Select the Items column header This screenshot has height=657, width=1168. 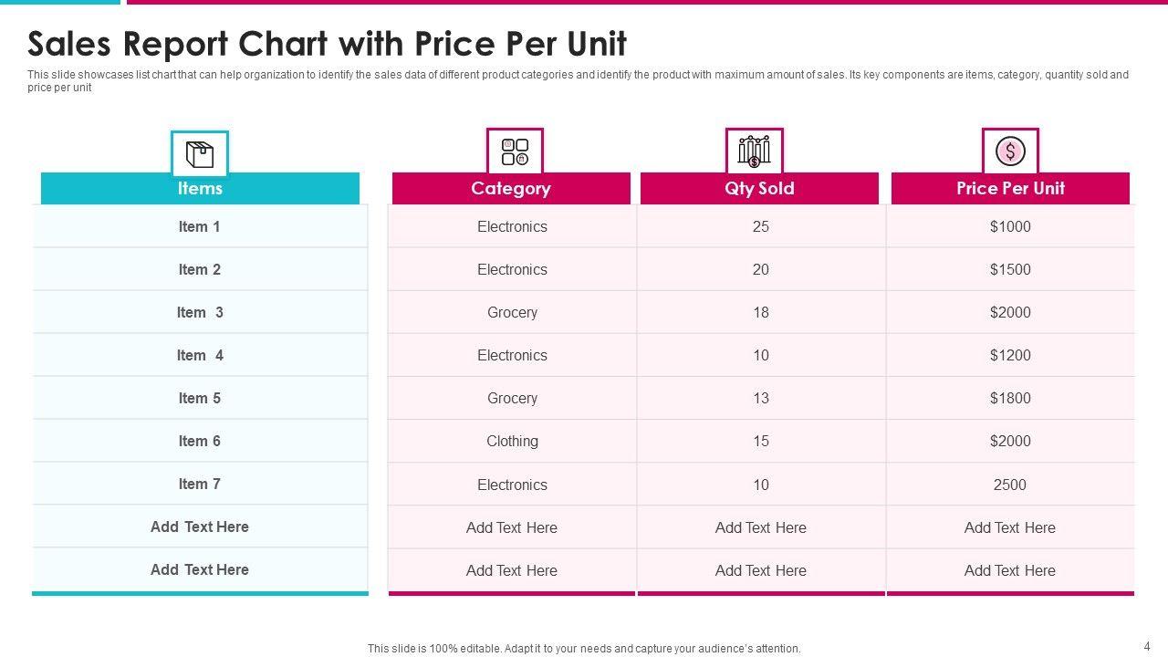pyautogui.click(x=200, y=188)
